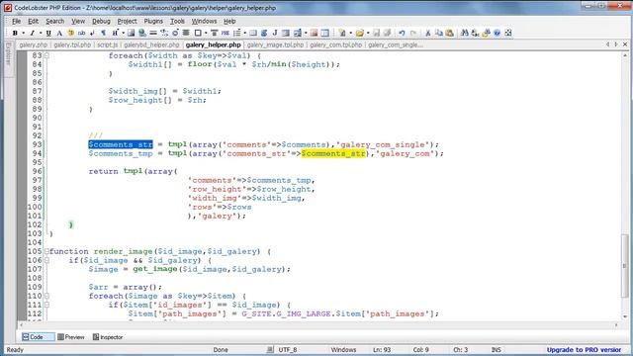633x356 pixels.
Task: Collapse the foreach block at line 110
Action: pos(46,296)
